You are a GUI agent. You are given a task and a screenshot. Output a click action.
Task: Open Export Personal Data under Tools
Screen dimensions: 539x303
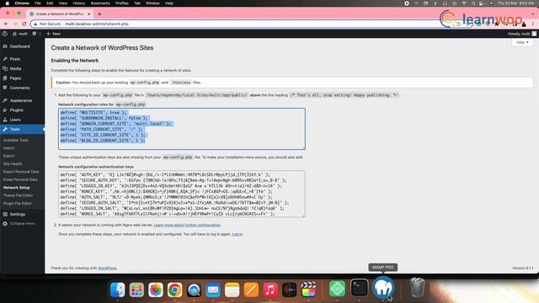tap(21, 172)
